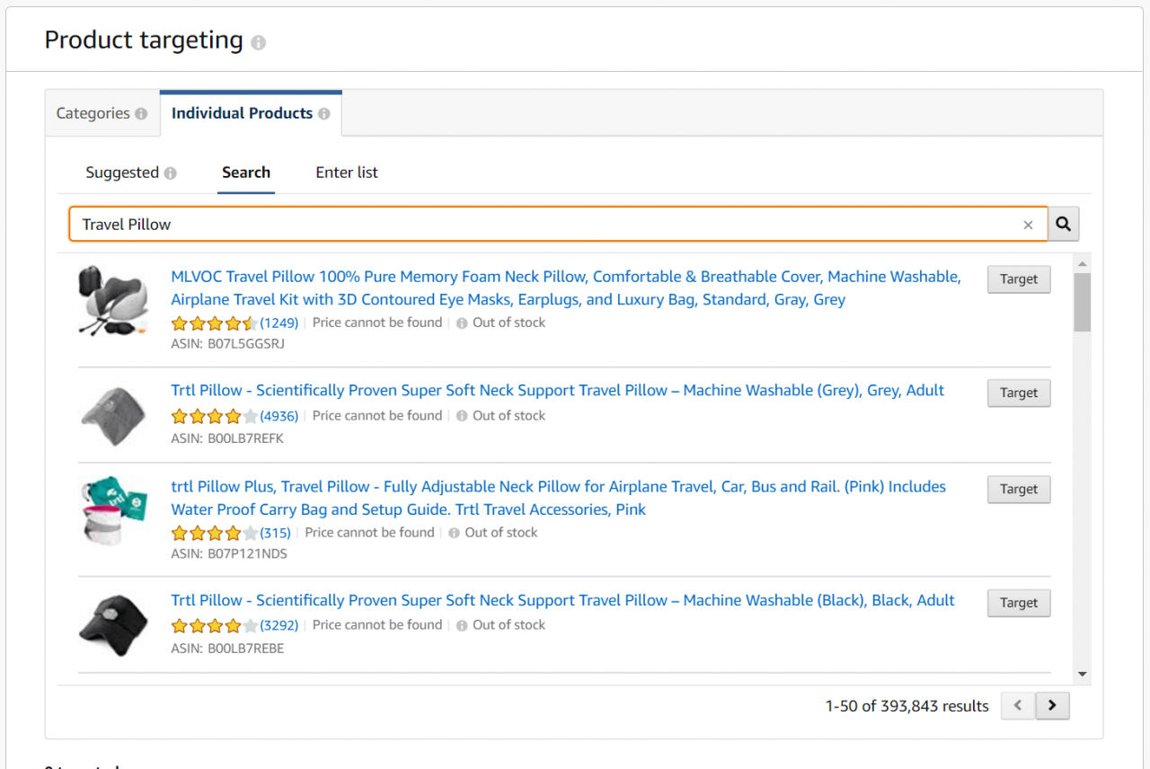
Task: Open the Enter list sub-tab
Action: tap(347, 172)
